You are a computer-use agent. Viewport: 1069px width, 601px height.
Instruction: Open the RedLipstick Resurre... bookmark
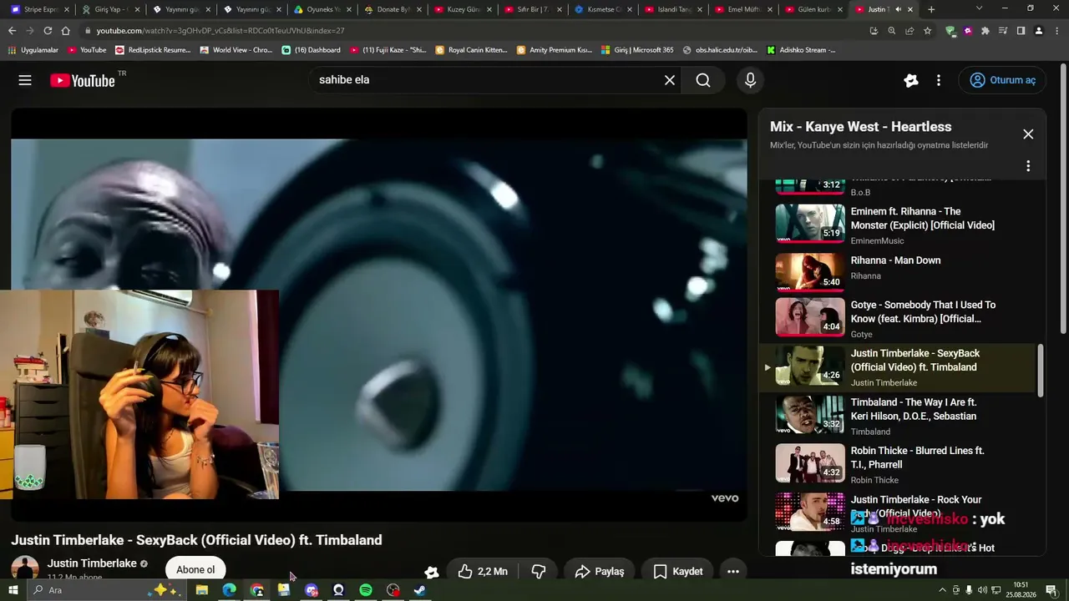pyautogui.click(x=153, y=50)
